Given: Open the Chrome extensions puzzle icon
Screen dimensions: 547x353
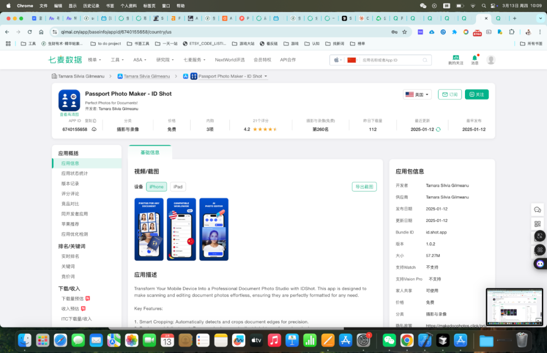Looking at the screenshot, I should point(512,32).
